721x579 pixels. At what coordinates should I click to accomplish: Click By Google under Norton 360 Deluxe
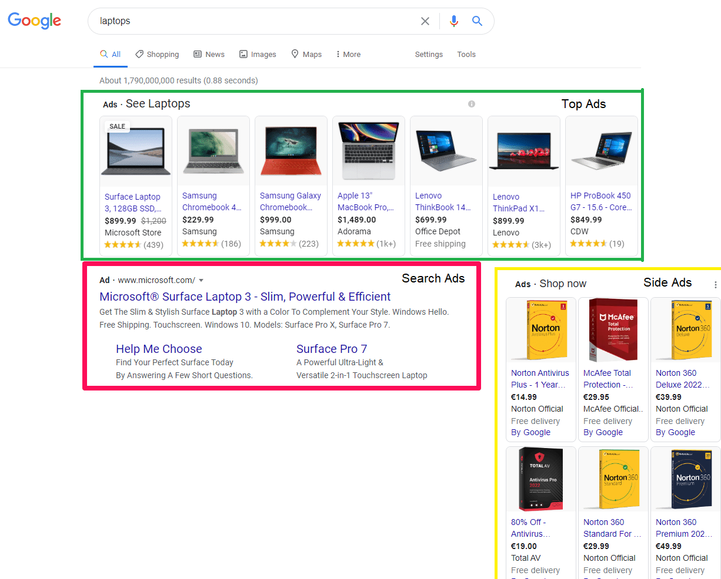675,433
